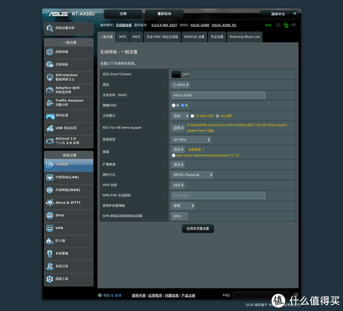Open IPv6 settings in sidebar

[68, 215]
